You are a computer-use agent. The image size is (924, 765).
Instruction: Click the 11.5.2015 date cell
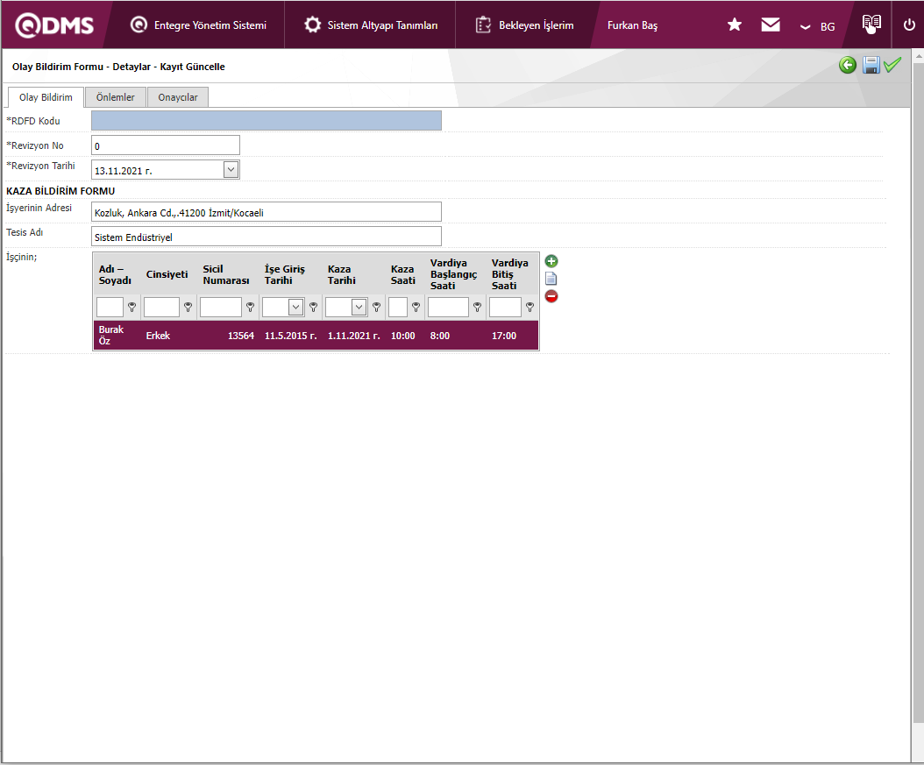coord(290,336)
